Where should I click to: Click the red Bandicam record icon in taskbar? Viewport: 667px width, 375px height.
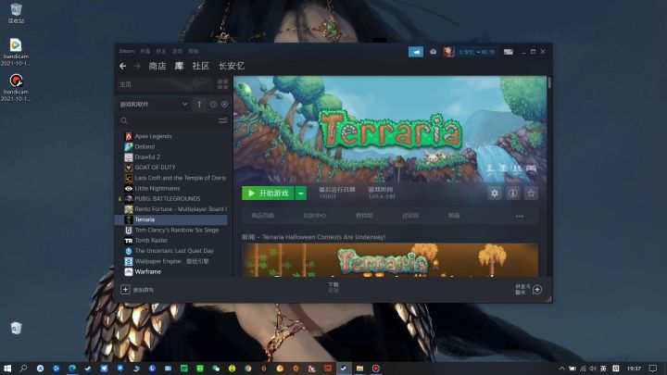click(x=375, y=369)
